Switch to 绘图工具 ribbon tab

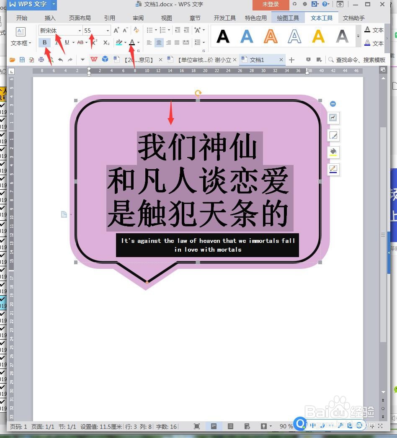(x=288, y=18)
